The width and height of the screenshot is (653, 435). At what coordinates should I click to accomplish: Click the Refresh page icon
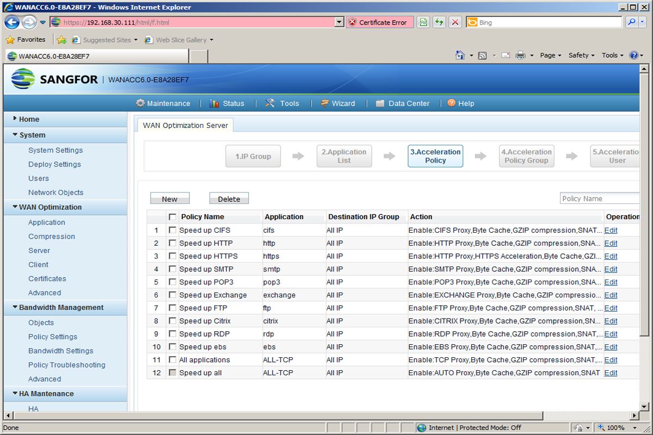439,22
